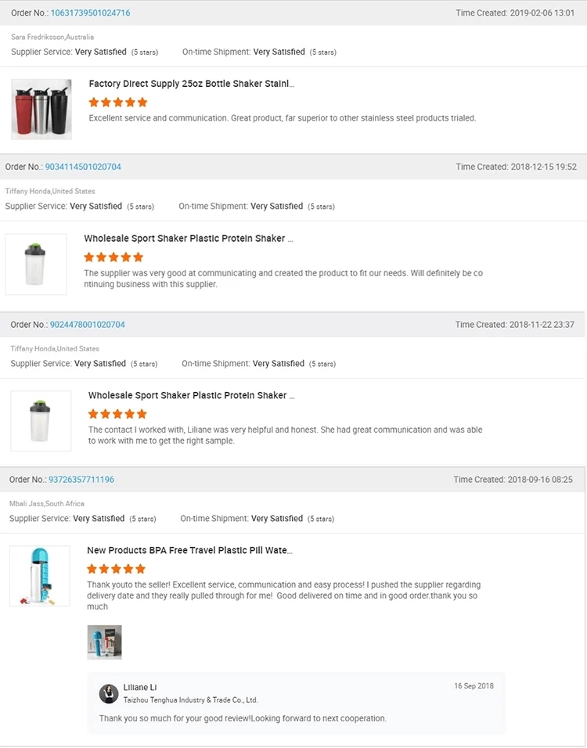
Task: Open order number 9034114501020704 link
Action: tap(83, 167)
